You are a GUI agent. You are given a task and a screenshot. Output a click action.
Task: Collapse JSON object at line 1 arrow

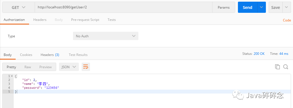pos(12,76)
